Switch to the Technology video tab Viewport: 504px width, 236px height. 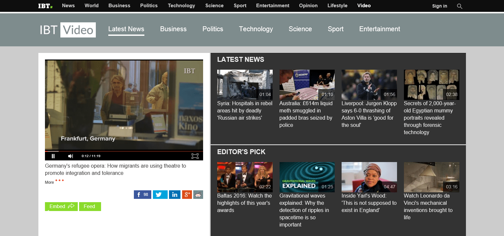(256, 29)
